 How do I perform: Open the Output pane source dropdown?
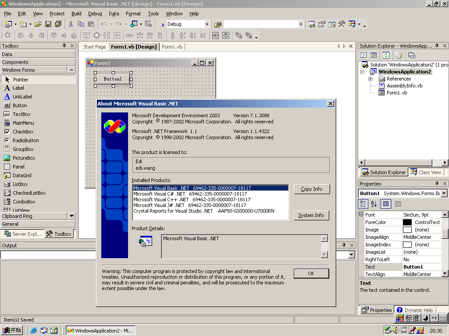coord(352,255)
